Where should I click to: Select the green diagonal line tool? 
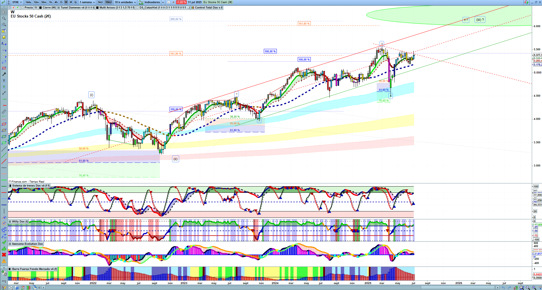(x=4, y=155)
